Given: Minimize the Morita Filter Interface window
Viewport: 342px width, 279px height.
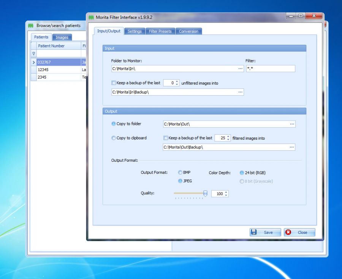Looking at the screenshot, I should click(x=291, y=16).
